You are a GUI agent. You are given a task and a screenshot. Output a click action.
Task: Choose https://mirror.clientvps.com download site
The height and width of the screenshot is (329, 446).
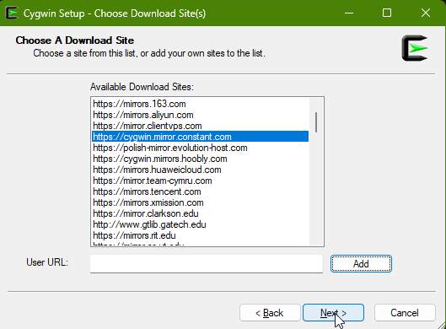(x=201, y=126)
